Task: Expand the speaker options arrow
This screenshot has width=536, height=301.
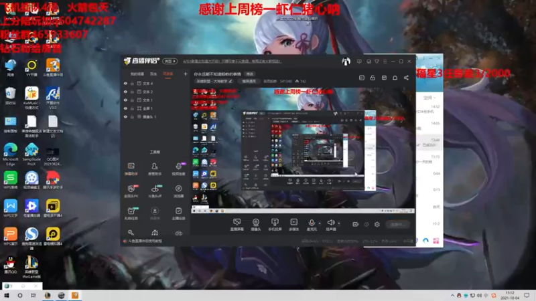Action: (339, 223)
